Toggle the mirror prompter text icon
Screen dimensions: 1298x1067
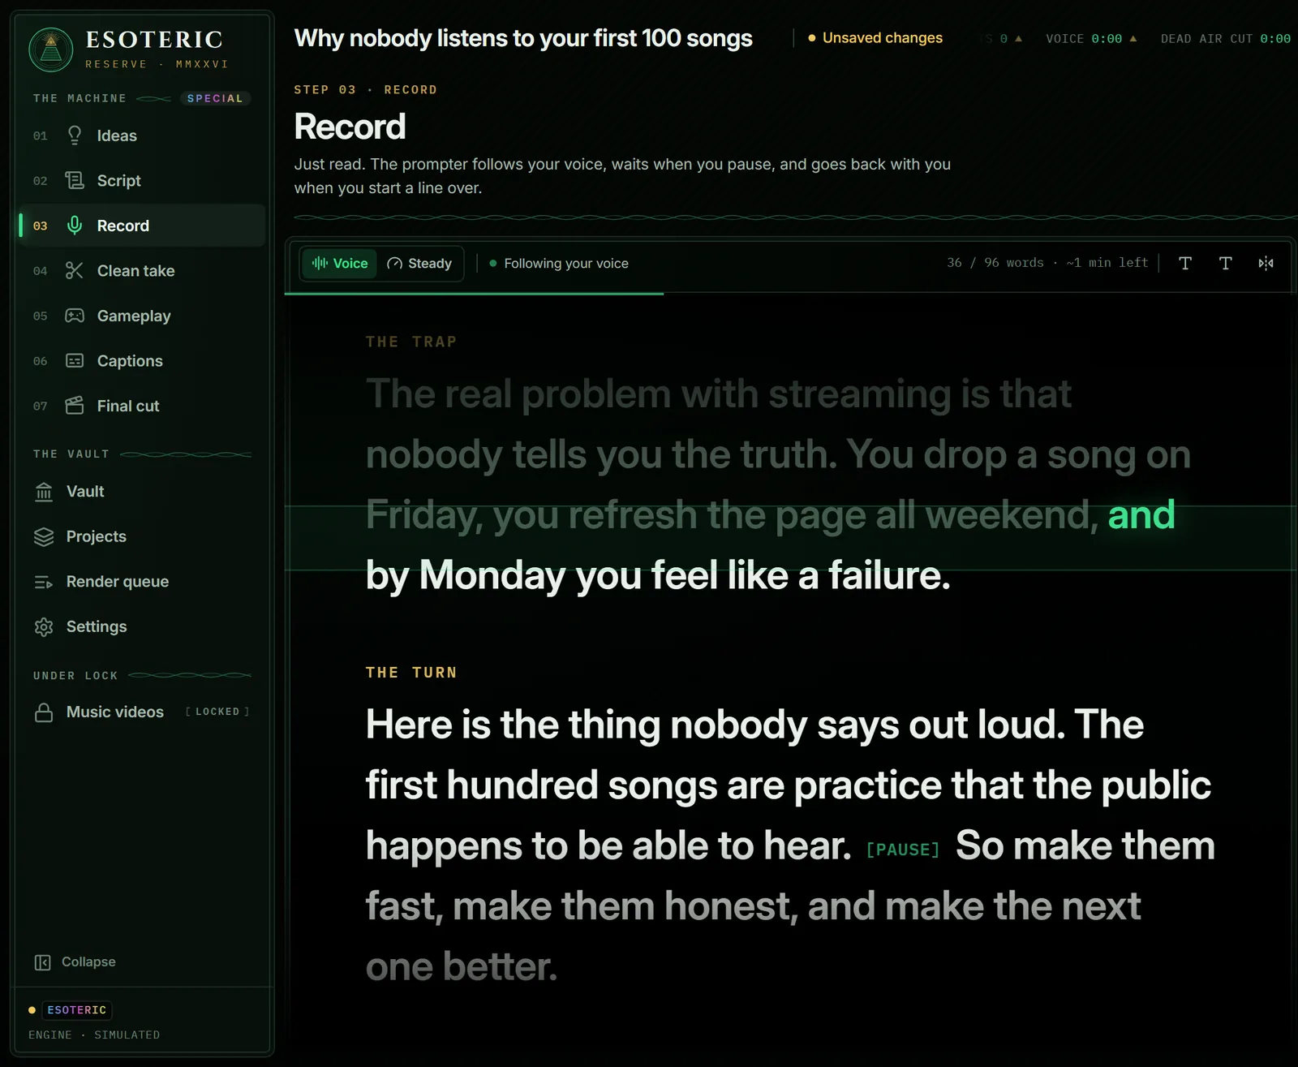click(x=1266, y=263)
